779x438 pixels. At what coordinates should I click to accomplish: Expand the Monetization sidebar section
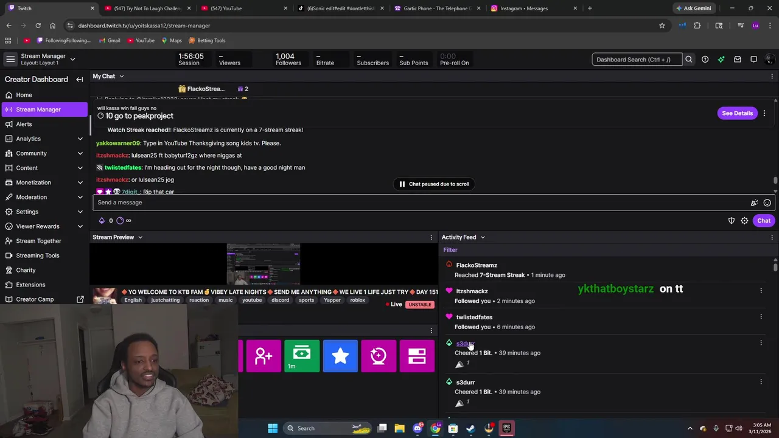coord(80,182)
